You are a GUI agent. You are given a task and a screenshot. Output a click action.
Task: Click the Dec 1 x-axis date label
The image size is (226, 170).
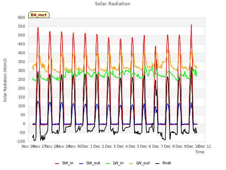[x=87, y=146]
